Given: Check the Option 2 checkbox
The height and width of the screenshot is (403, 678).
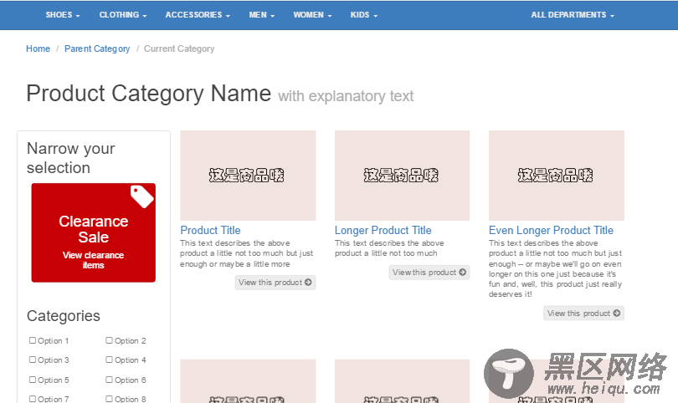Looking at the screenshot, I should point(109,340).
